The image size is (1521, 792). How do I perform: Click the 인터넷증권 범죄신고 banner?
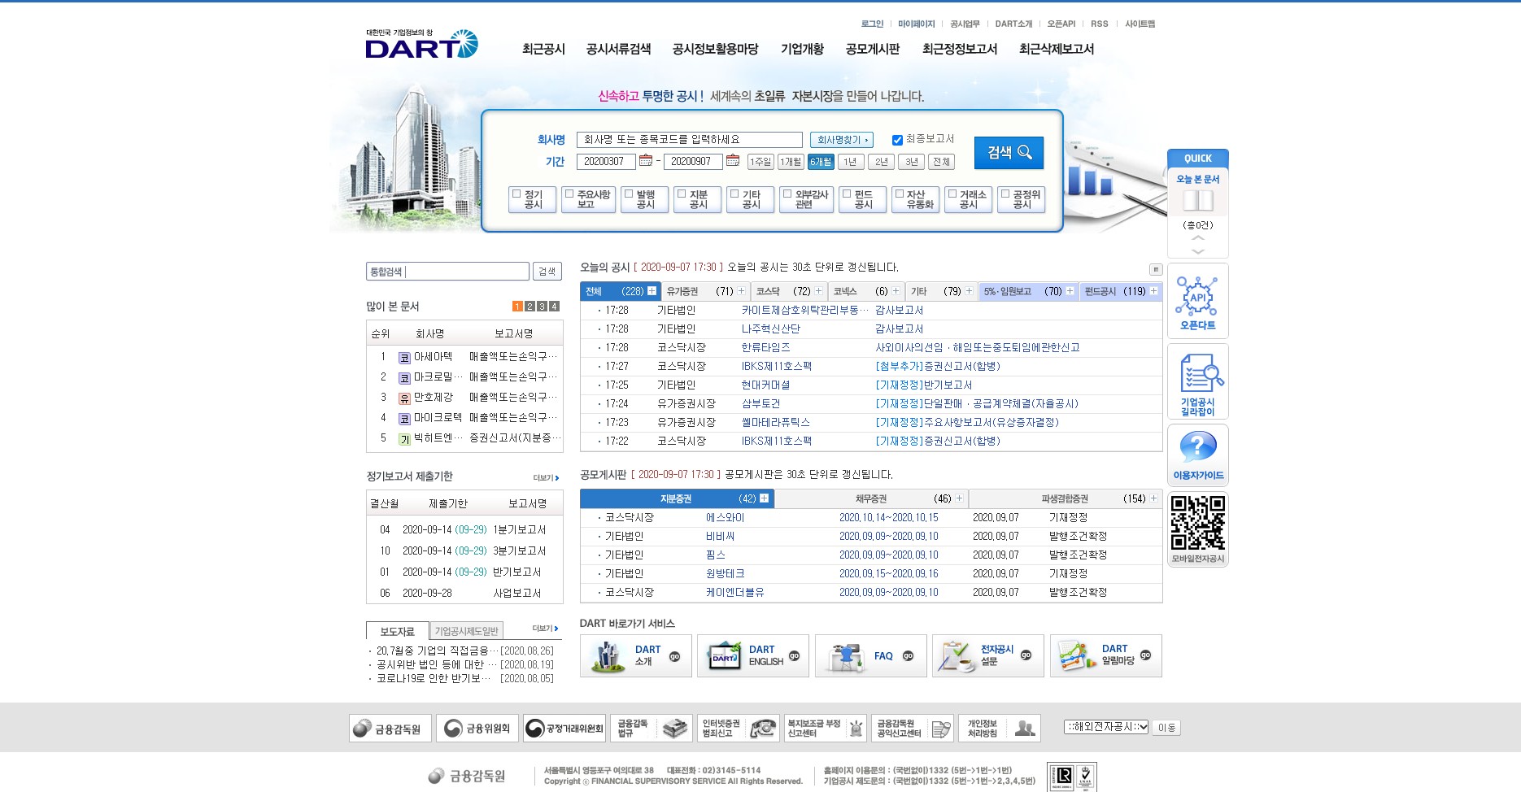click(739, 729)
